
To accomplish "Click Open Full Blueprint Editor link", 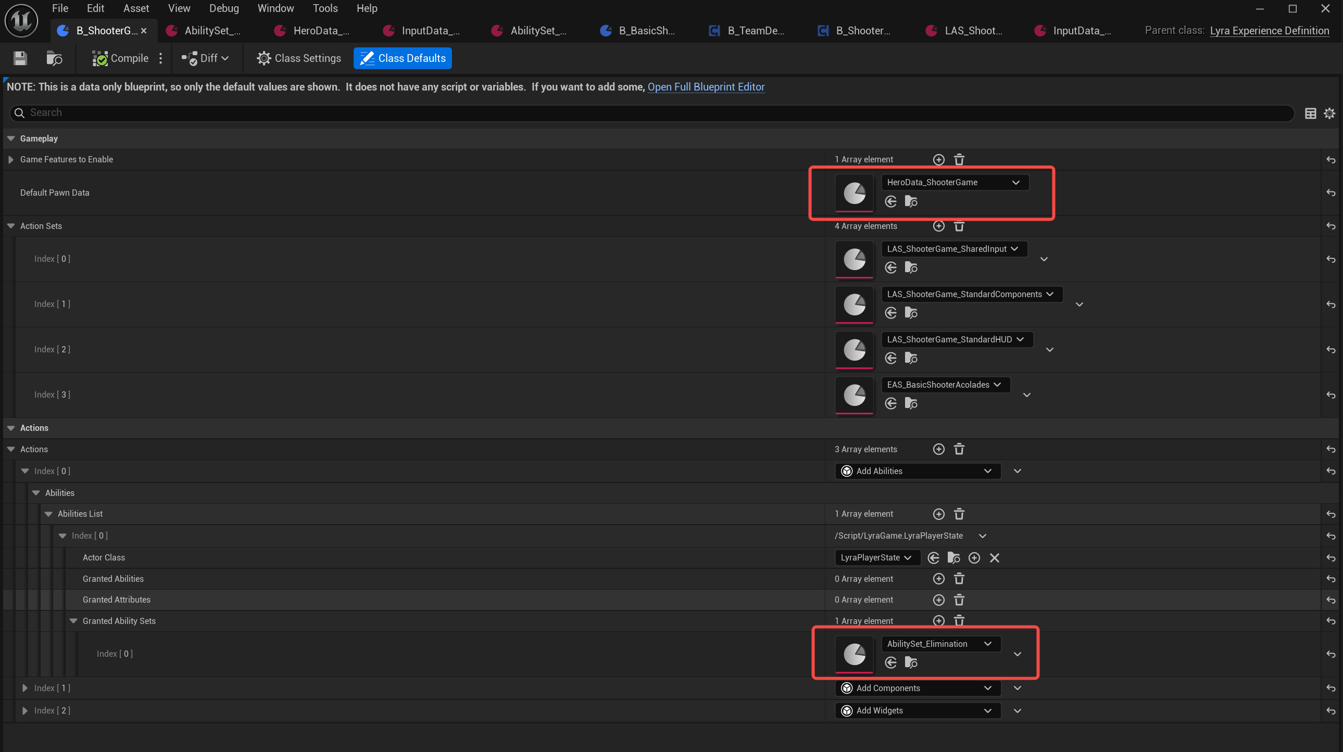I will click(x=706, y=87).
